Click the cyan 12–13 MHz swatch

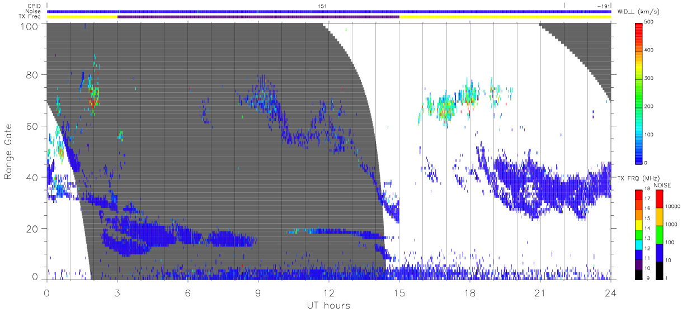click(640, 244)
